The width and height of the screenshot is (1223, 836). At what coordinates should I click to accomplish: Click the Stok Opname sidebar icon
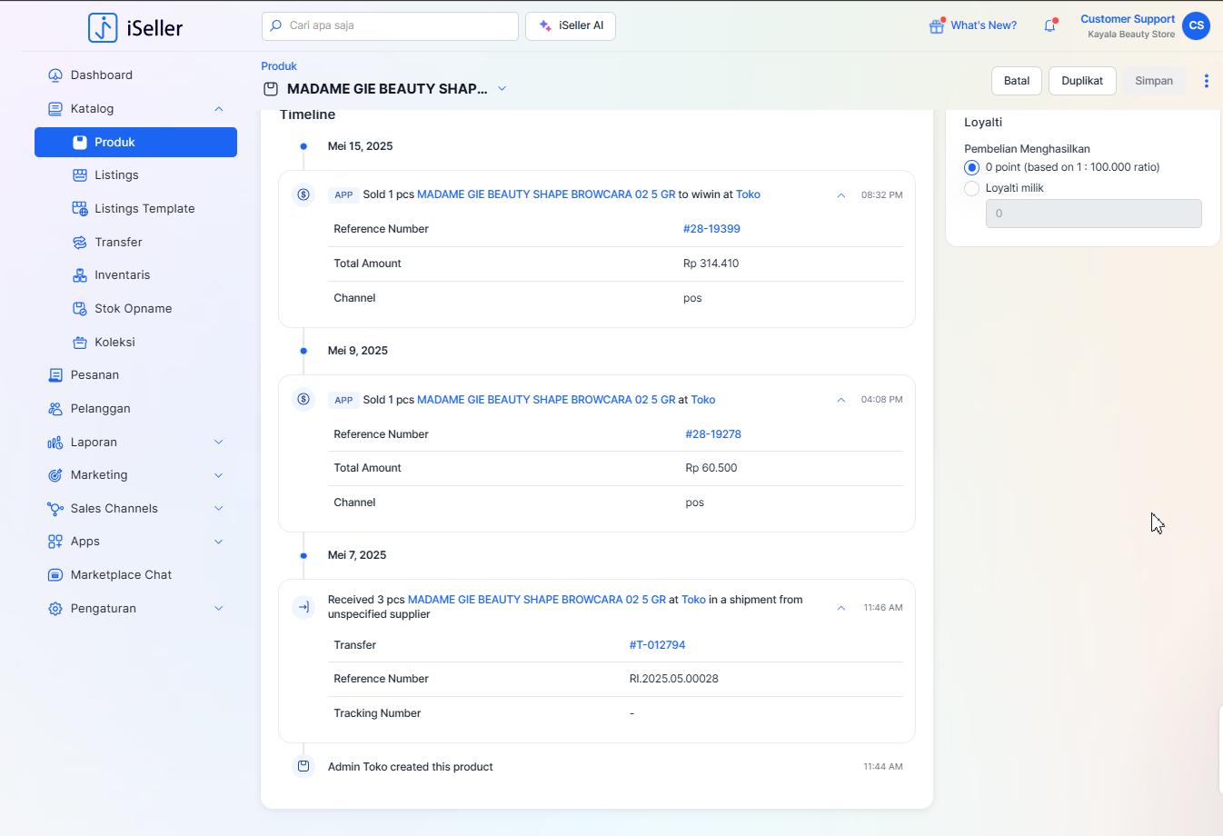point(80,309)
